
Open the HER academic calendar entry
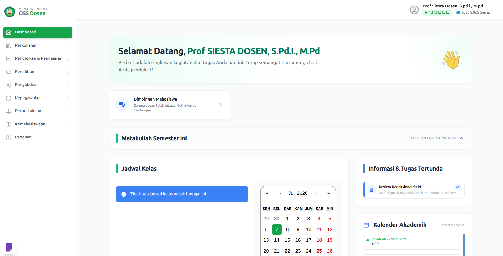412,242
